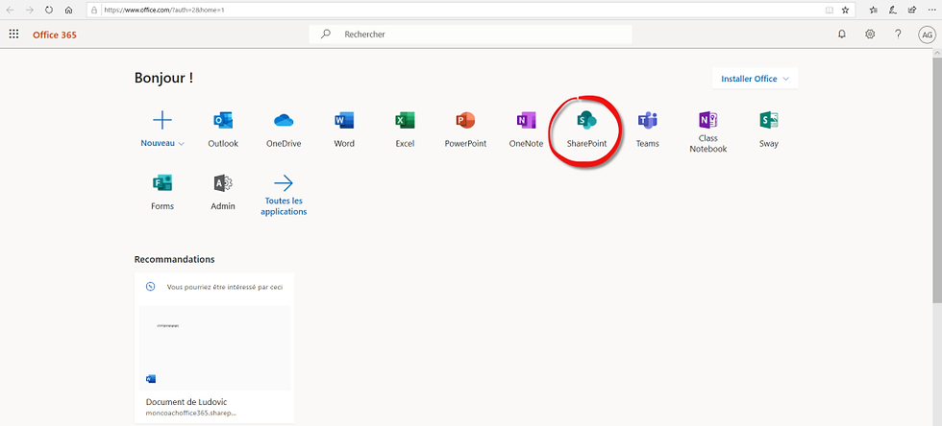Click the add notes pen icon
942x426 pixels.
click(x=893, y=10)
